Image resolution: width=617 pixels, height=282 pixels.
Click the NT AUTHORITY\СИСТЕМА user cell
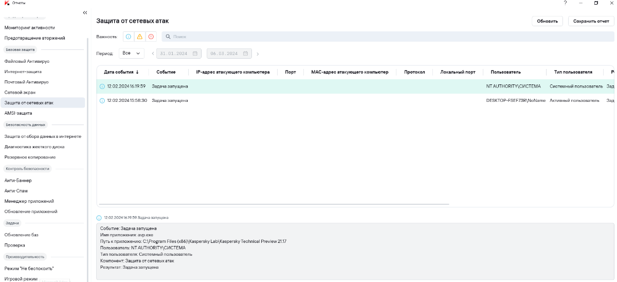pos(514,86)
